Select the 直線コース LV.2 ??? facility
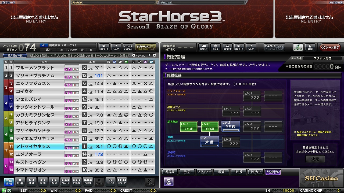 tap(252, 111)
